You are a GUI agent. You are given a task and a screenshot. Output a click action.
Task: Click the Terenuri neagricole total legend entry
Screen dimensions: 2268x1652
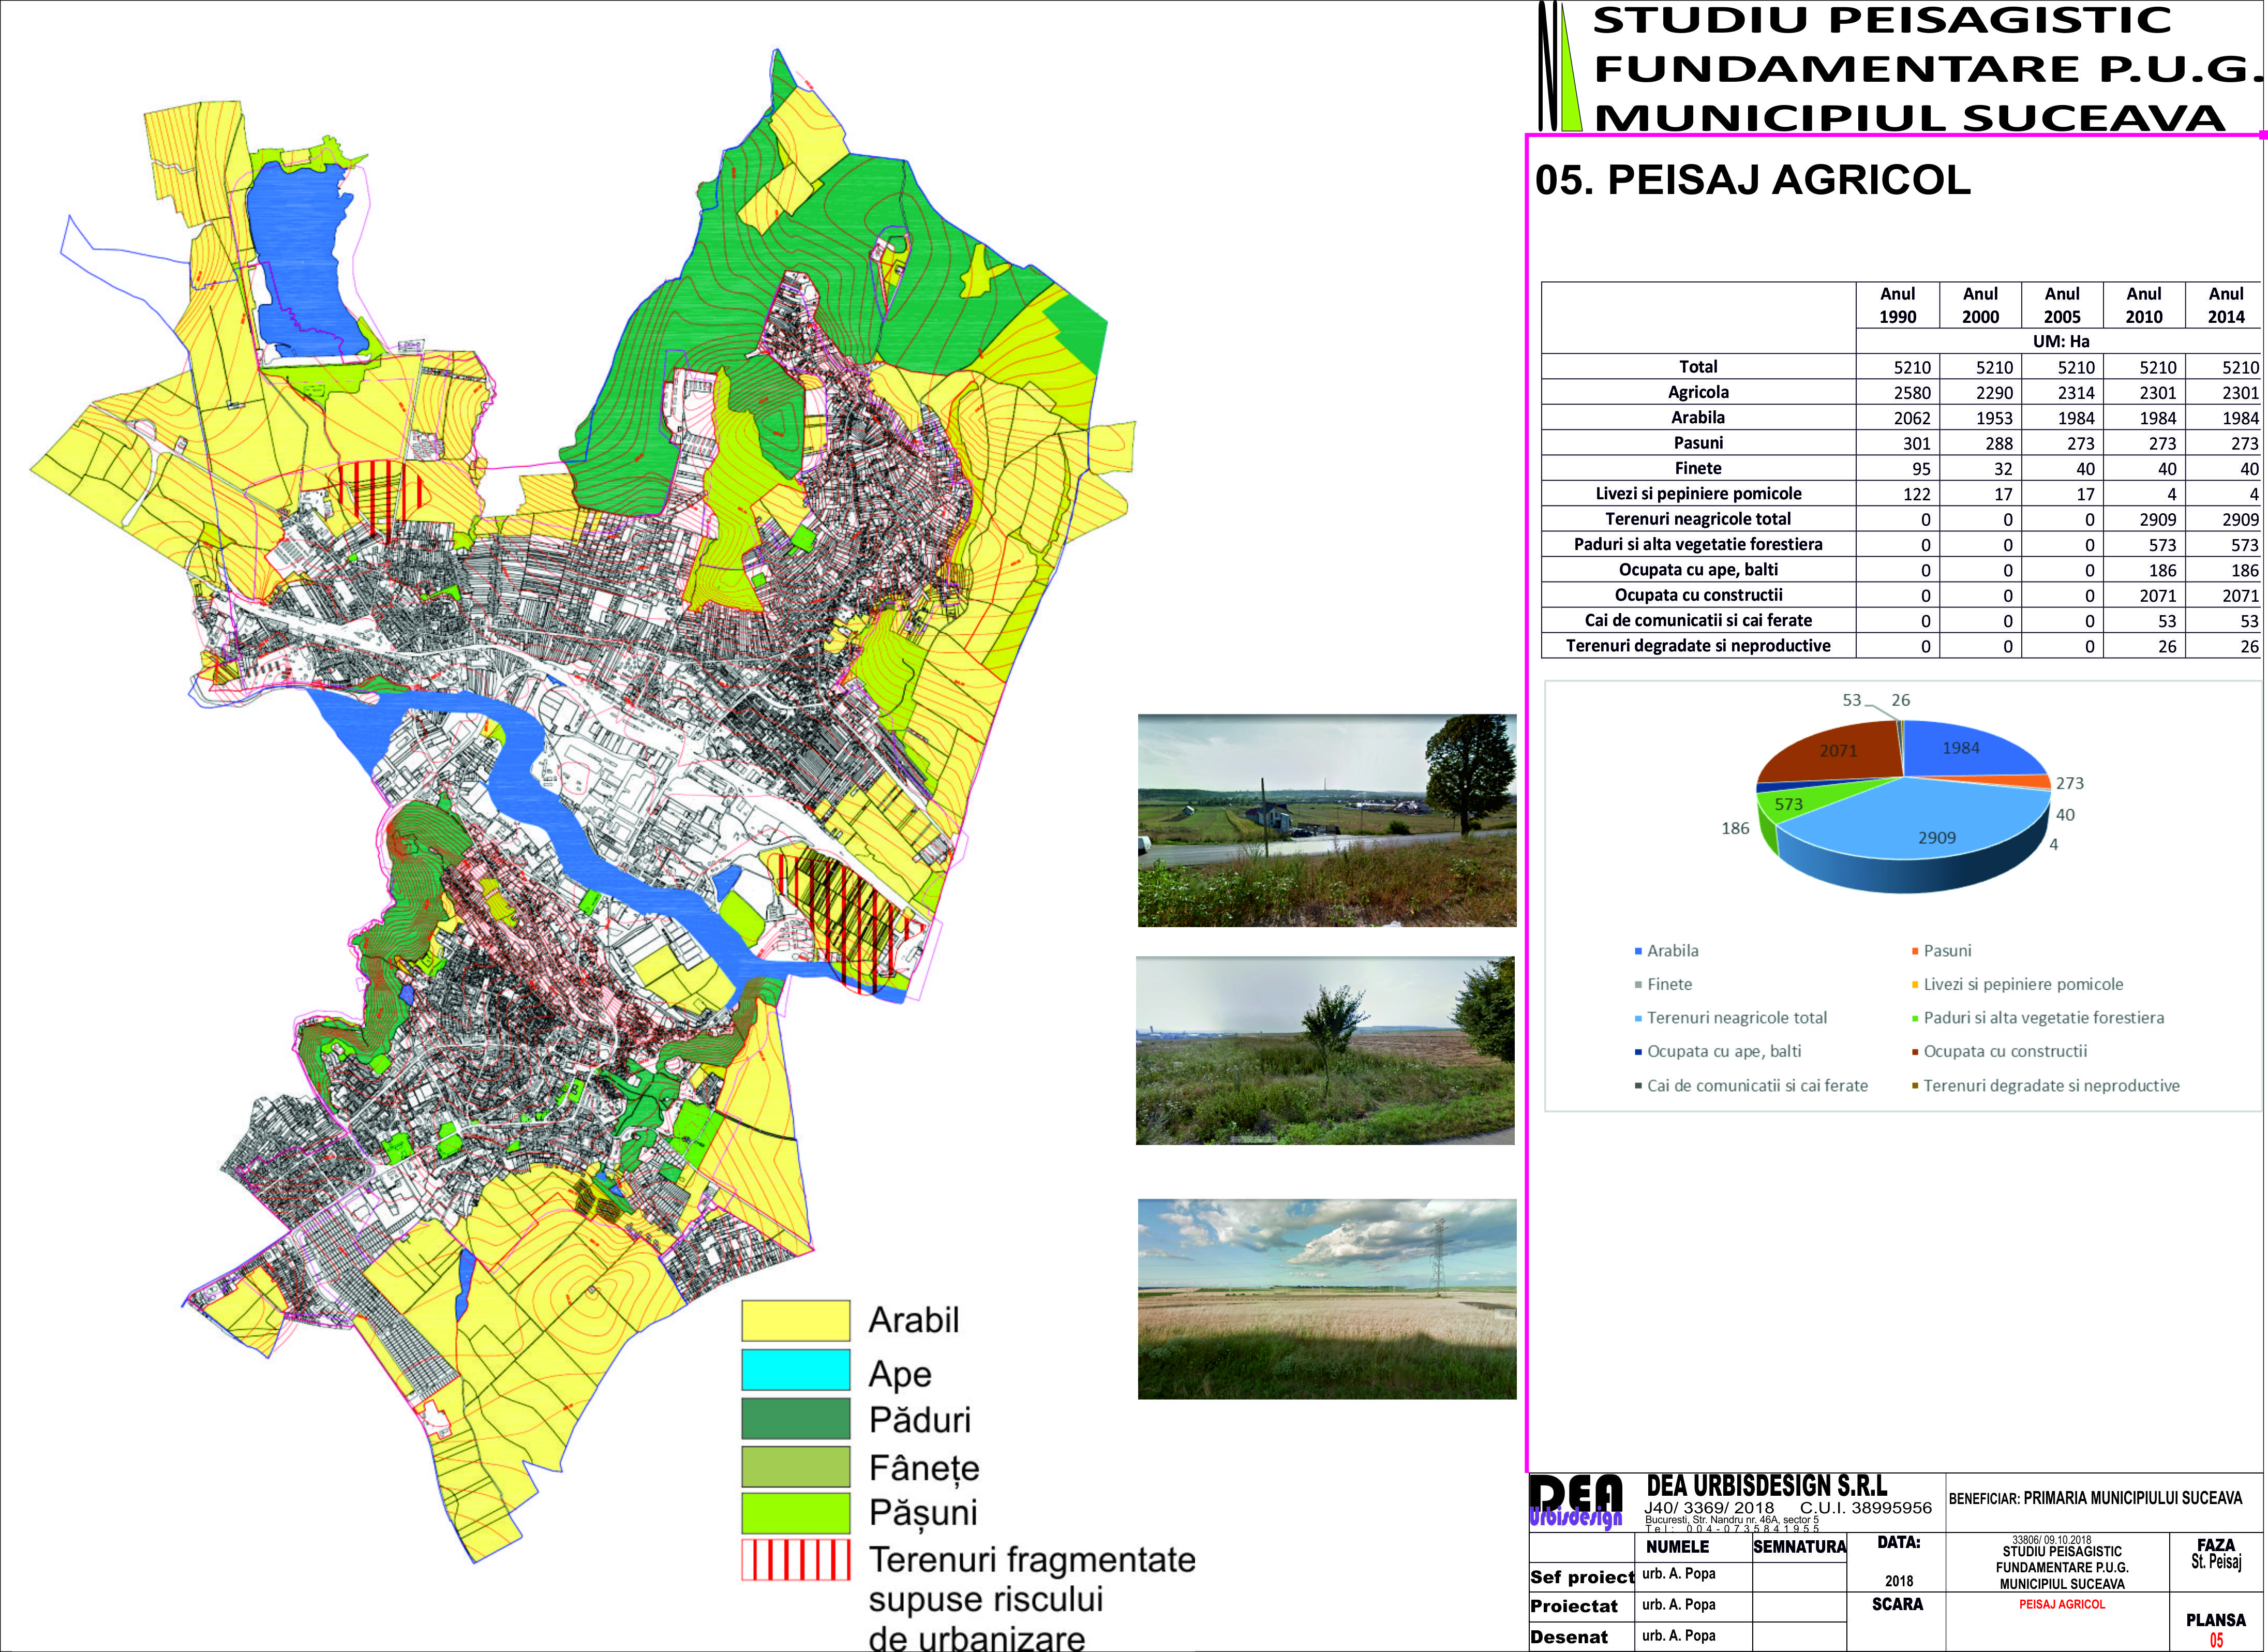(1736, 1018)
